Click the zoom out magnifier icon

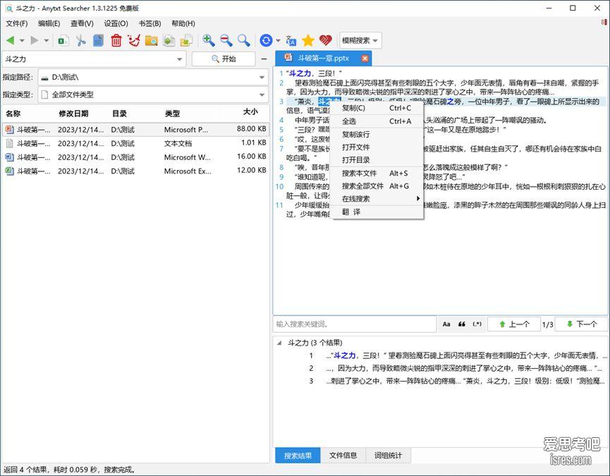(226, 41)
